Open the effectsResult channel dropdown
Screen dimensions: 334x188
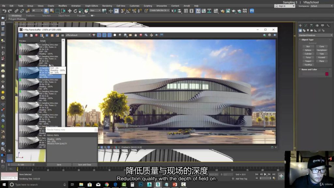click(78, 35)
